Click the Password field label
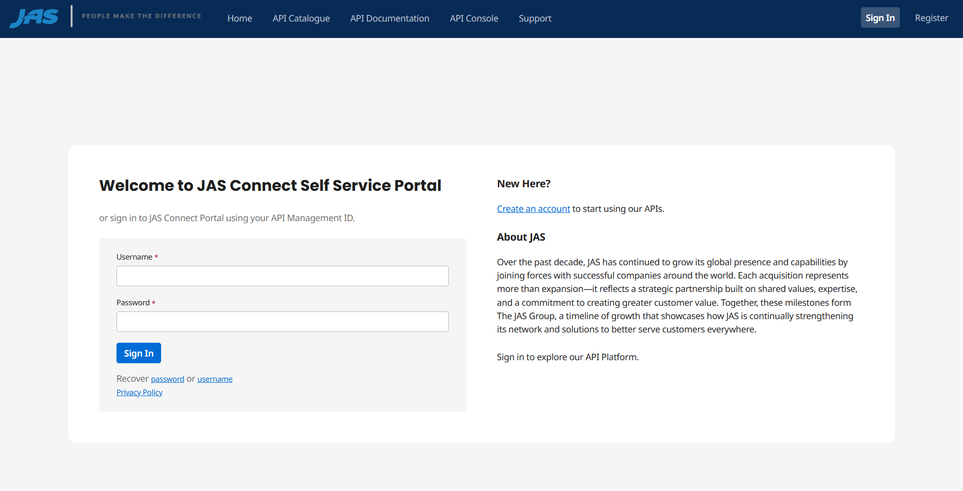The height and width of the screenshot is (491, 963). pos(133,303)
